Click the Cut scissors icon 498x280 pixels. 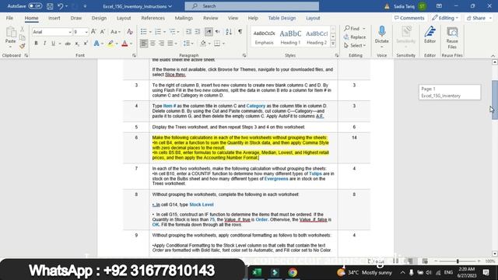click(23, 30)
